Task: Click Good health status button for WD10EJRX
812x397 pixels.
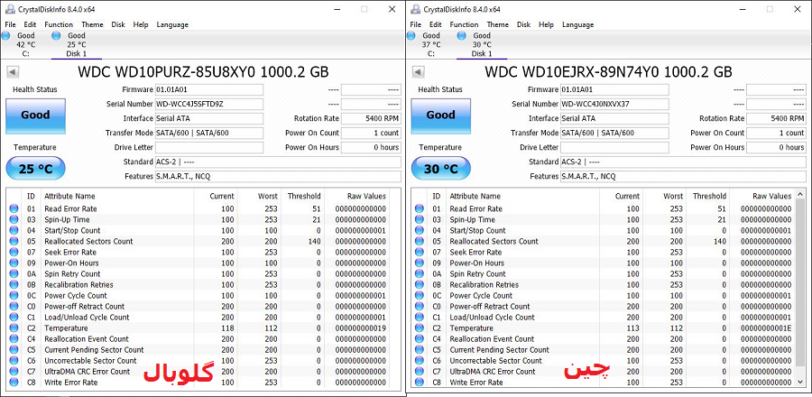Action: pyautogui.click(x=440, y=115)
